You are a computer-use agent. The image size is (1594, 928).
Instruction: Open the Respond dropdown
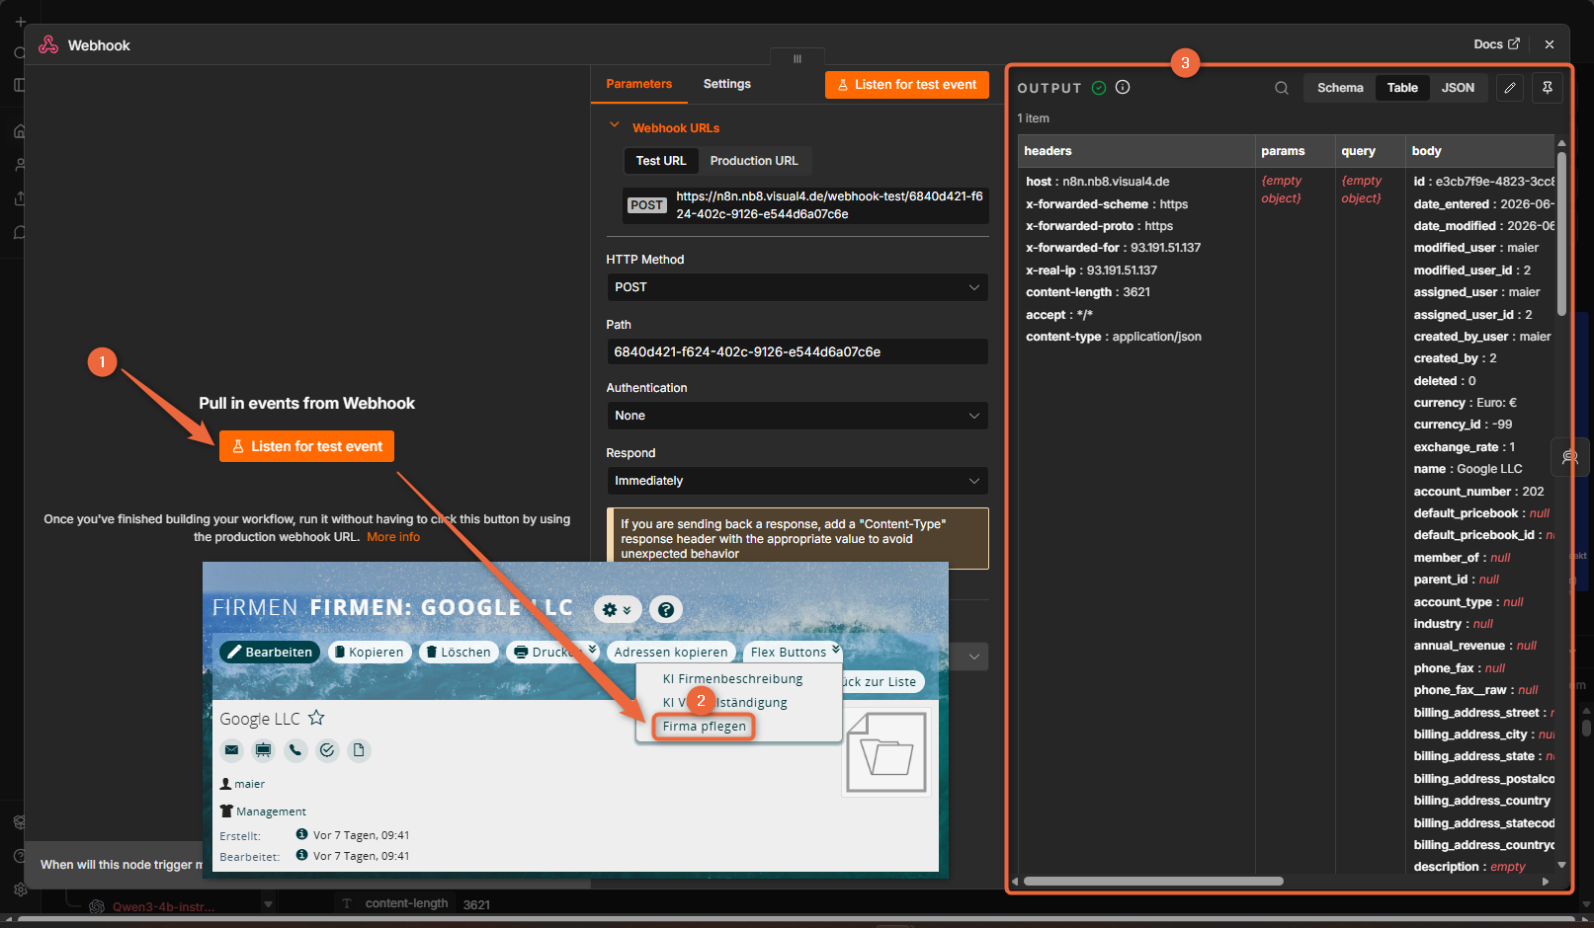point(797,481)
